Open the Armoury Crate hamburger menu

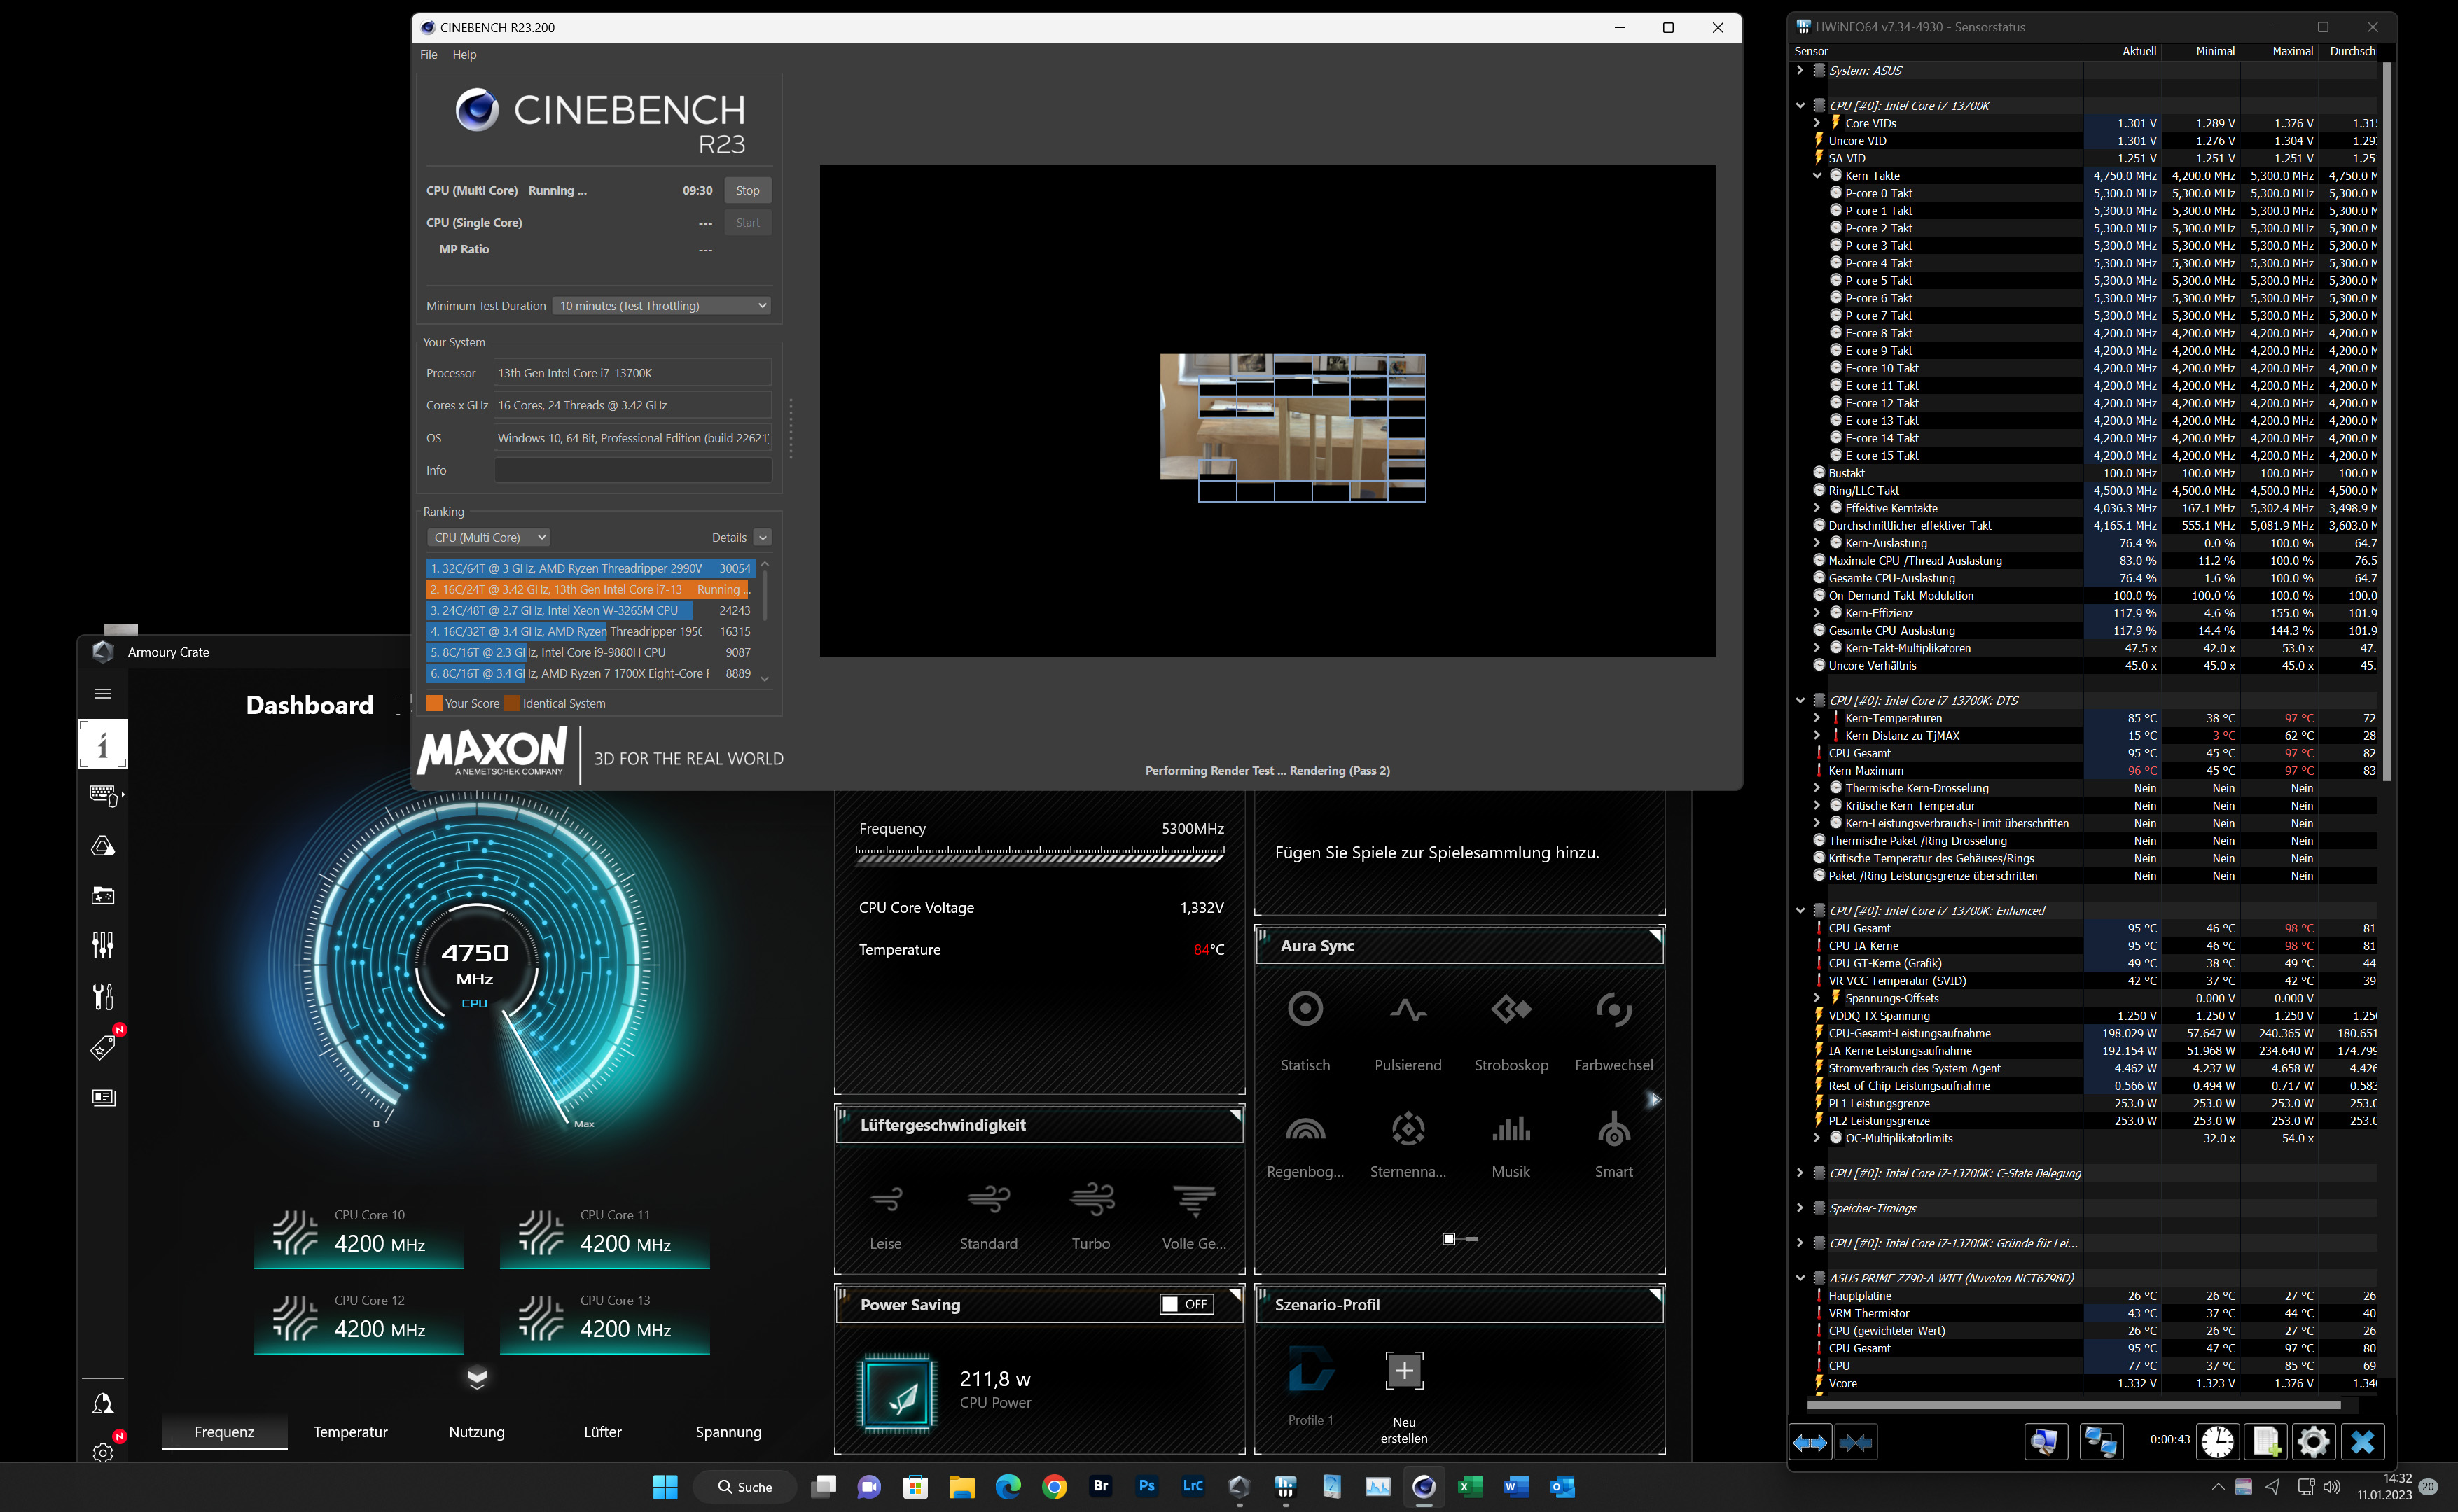(102, 693)
